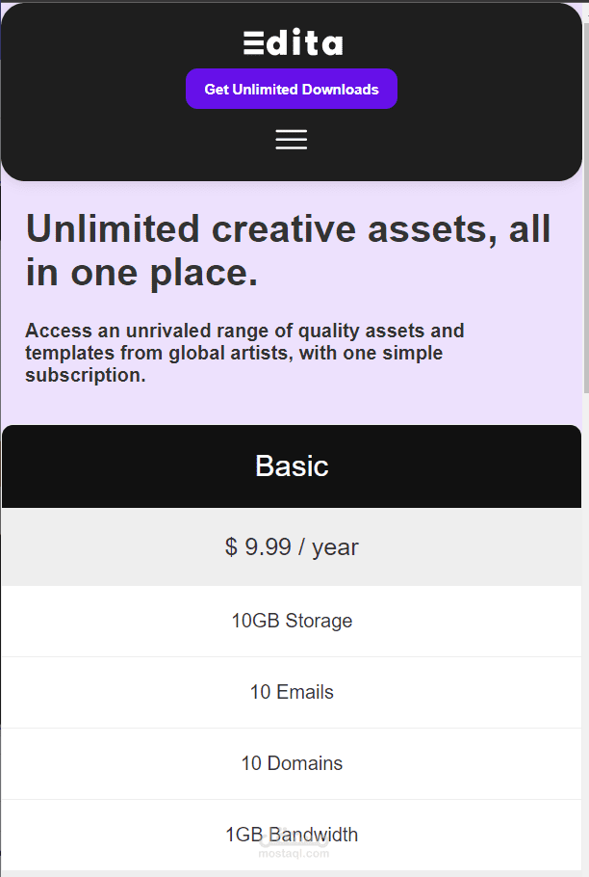Click the scrollbar track below the thumb
Image resolution: width=589 pixels, height=877 pixels.
tap(585, 626)
